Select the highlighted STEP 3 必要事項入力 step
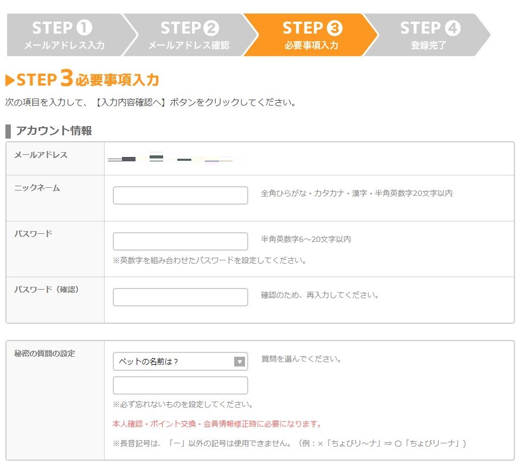Screen dimensions: 522x465 tap(311, 35)
